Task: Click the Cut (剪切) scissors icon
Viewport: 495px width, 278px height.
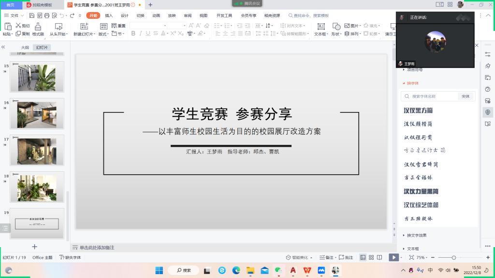Action: pos(19,26)
